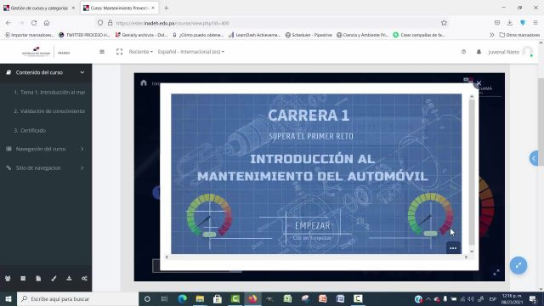
Task: Click the participants icon in sidebar footer
Action: (8, 278)
